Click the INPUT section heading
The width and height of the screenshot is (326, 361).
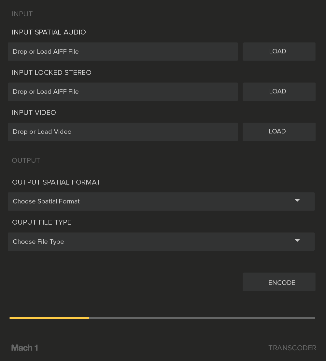coord(22,14)
